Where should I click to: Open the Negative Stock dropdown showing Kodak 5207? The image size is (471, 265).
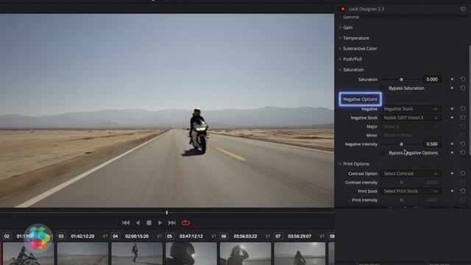point(411,118)
